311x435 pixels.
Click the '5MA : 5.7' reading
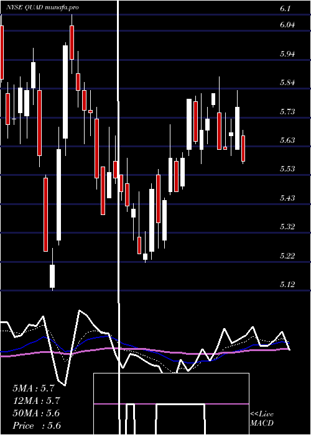pos(34,388)
